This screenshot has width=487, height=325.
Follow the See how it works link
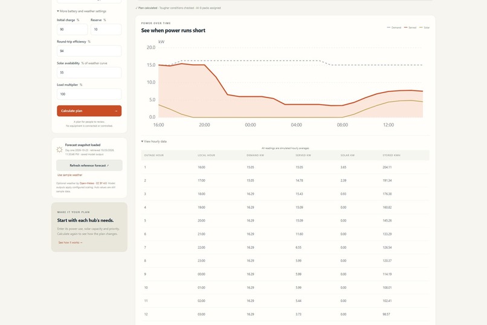point(70,243)
